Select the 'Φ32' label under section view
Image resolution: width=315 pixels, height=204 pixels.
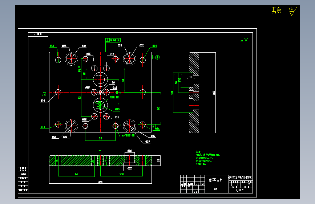[130, 168]
